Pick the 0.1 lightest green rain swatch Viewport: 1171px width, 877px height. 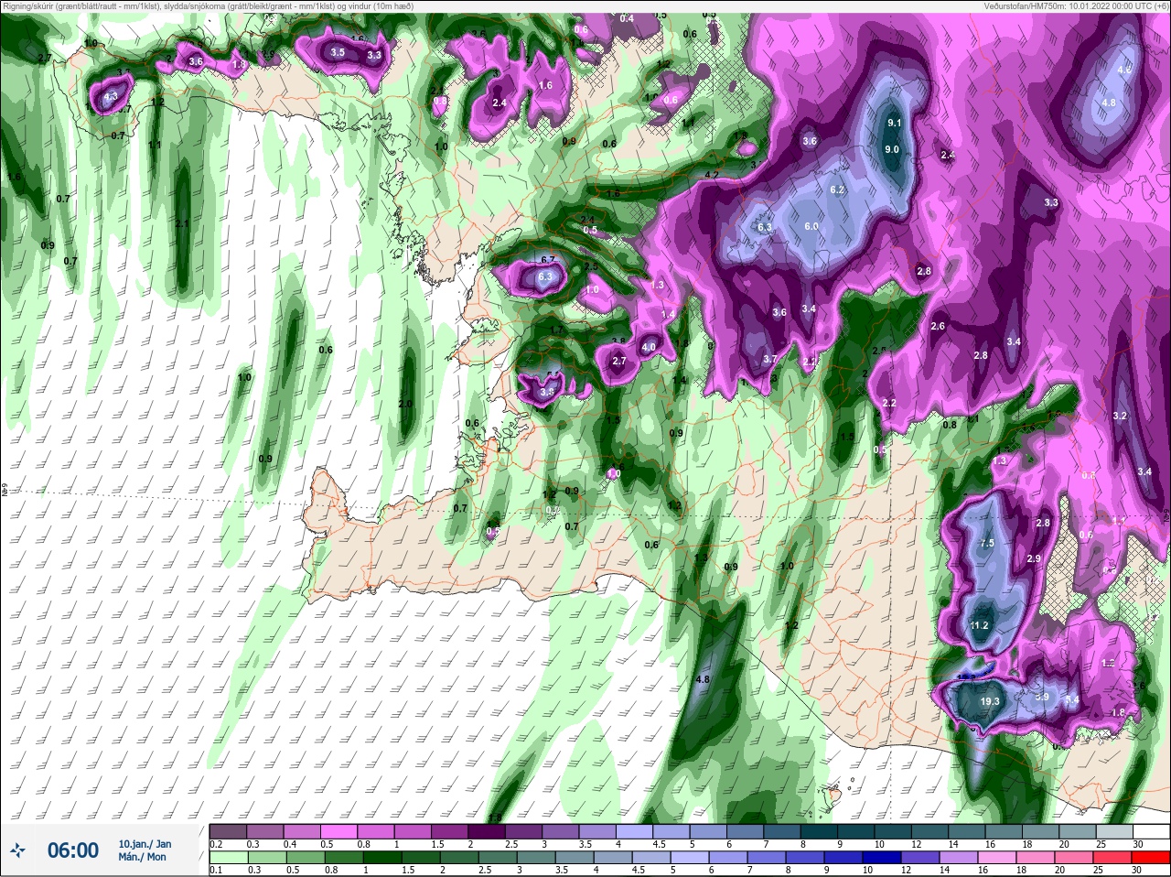click(x=227, y=858)
